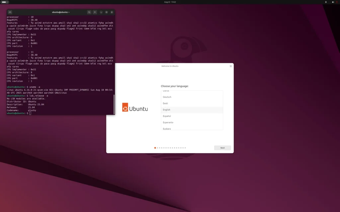Click the Next button in the installer

[222, 148]
